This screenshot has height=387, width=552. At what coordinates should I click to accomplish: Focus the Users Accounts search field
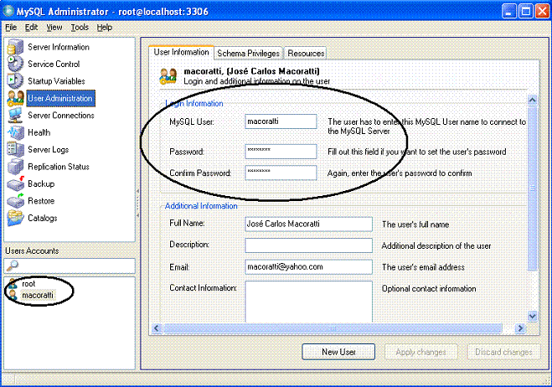click(x=70, y=266)
